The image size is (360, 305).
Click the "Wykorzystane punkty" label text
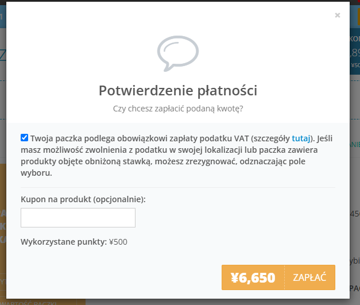coord(63,242)
